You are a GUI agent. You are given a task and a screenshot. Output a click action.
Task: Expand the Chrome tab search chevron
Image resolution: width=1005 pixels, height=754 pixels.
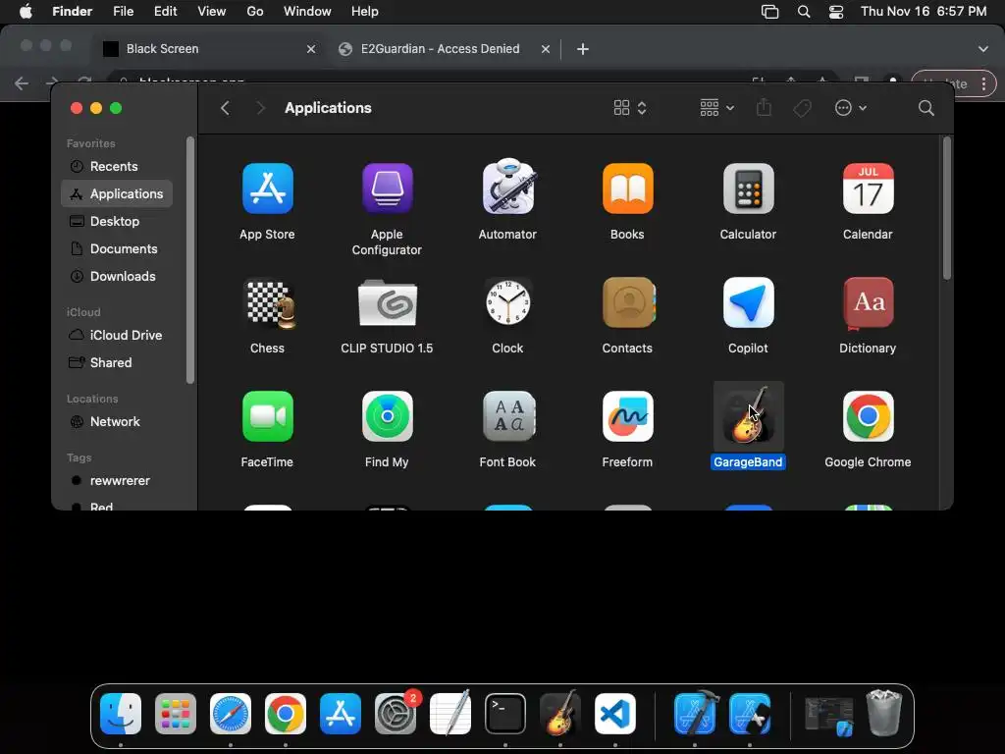pyautogui.click(x=983, y=49)
